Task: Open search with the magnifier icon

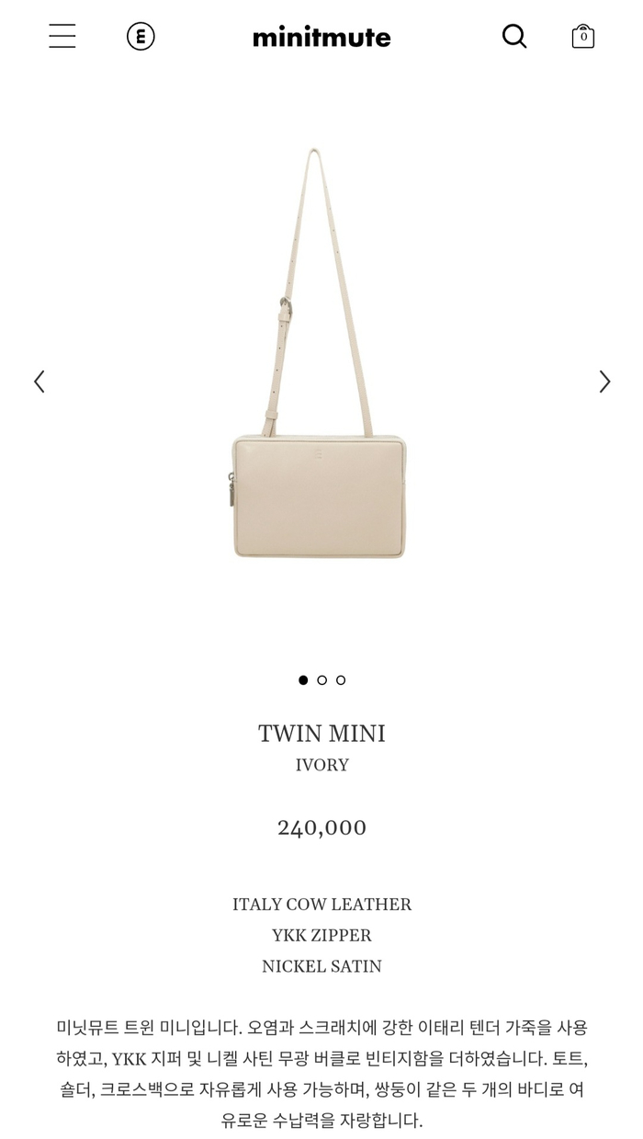Action: 514,37
